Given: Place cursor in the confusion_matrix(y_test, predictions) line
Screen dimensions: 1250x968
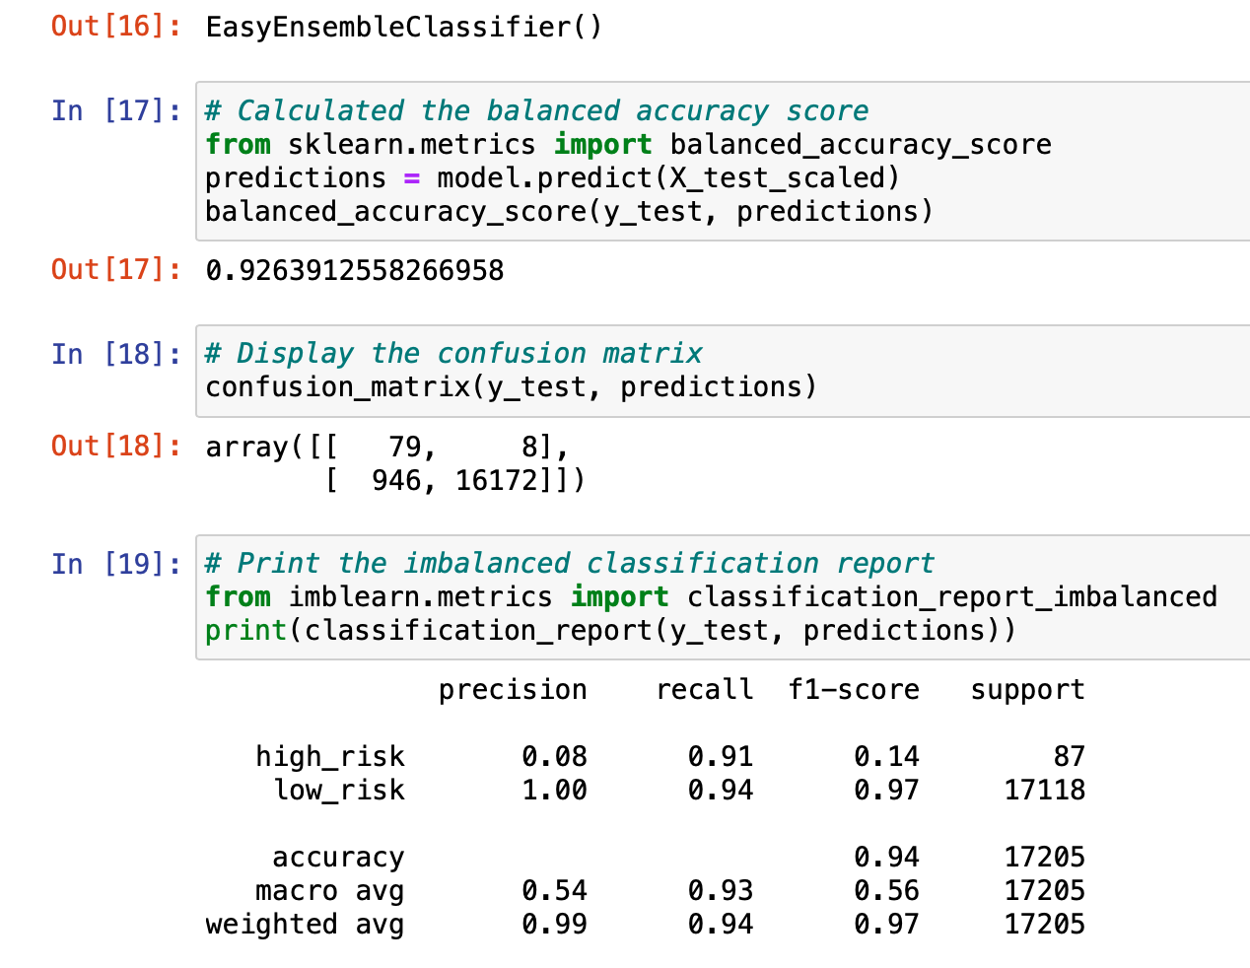Looking at the screenshot, I should click(510, 386).
